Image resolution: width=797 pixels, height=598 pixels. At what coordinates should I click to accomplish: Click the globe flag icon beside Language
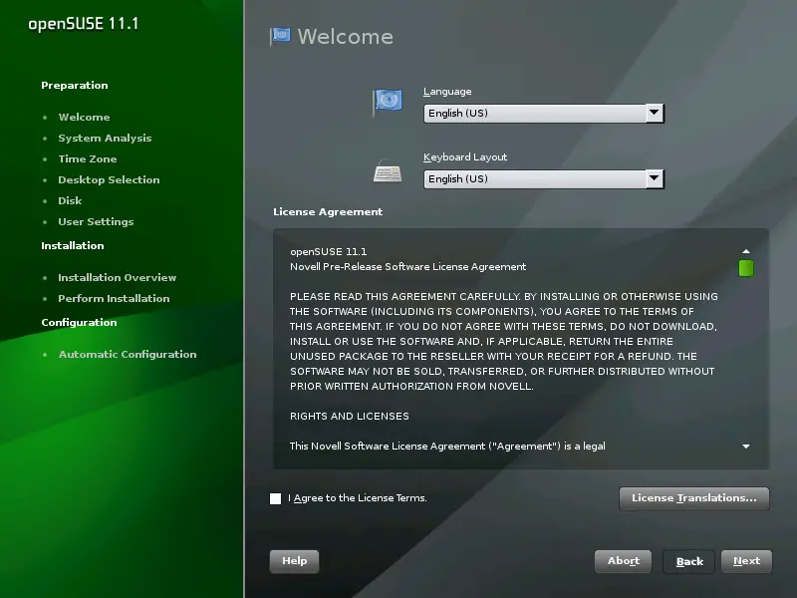tap(387, 101)
